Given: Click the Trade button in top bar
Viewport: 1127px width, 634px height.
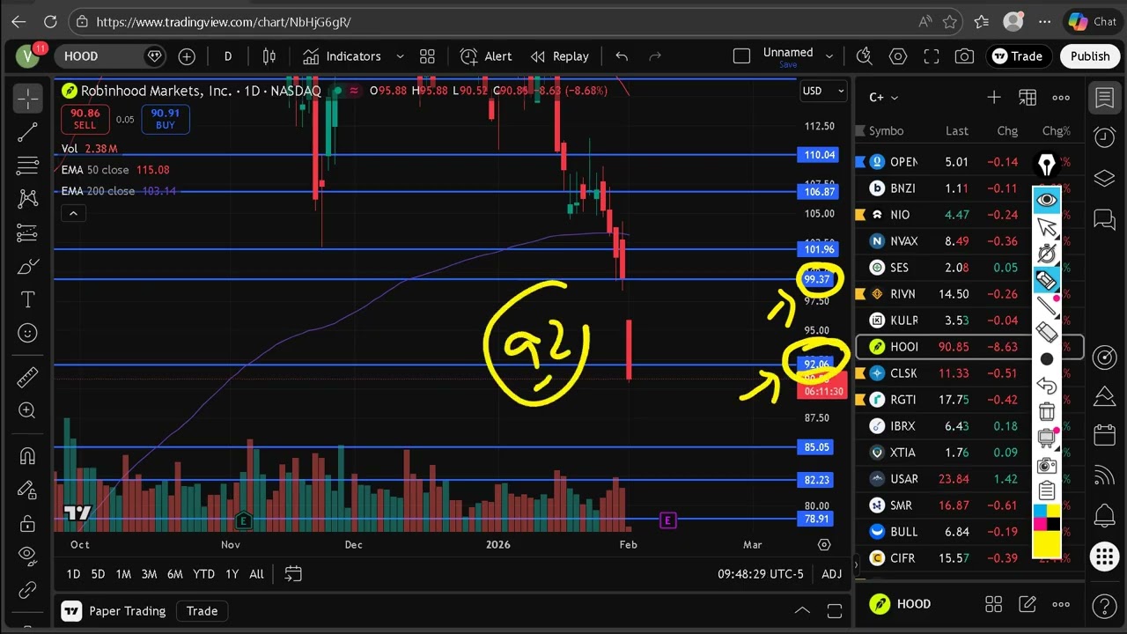Looking at the screenshot, I should 1017,56.
